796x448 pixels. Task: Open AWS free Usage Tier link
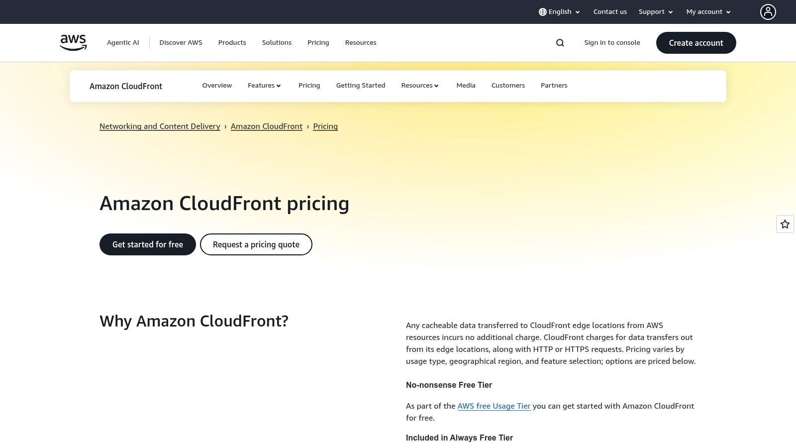[494, 406]
